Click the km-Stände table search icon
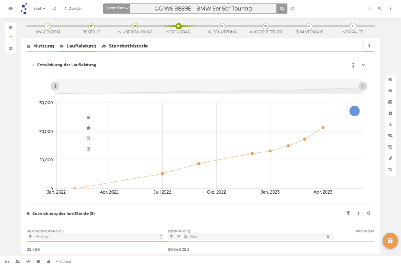 pyautogui.click(x=369, y=213)
